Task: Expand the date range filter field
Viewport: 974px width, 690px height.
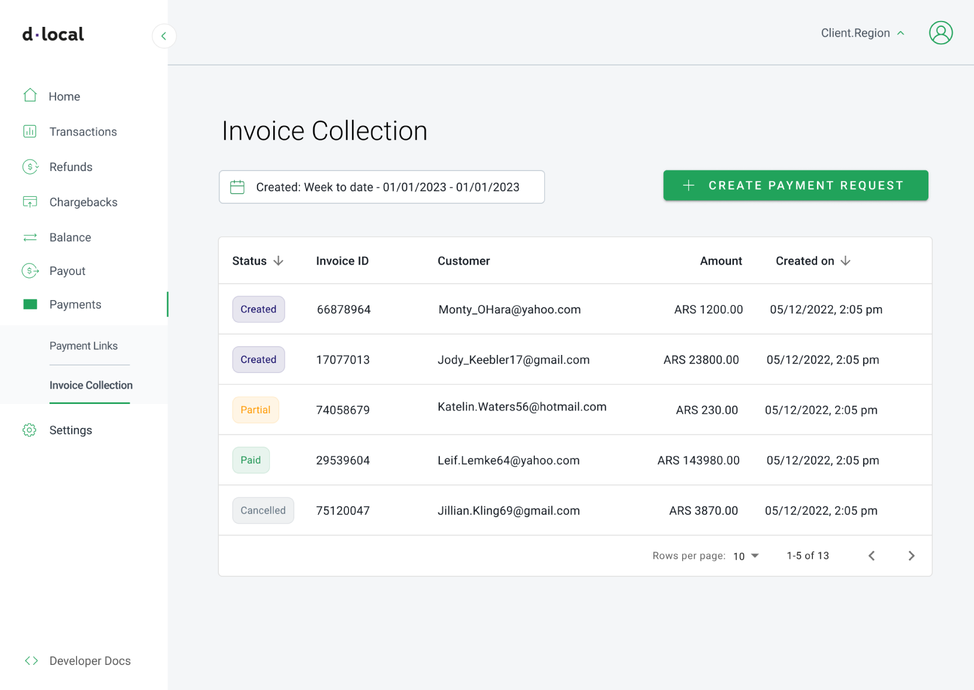Action: click(x=381, y=187)
